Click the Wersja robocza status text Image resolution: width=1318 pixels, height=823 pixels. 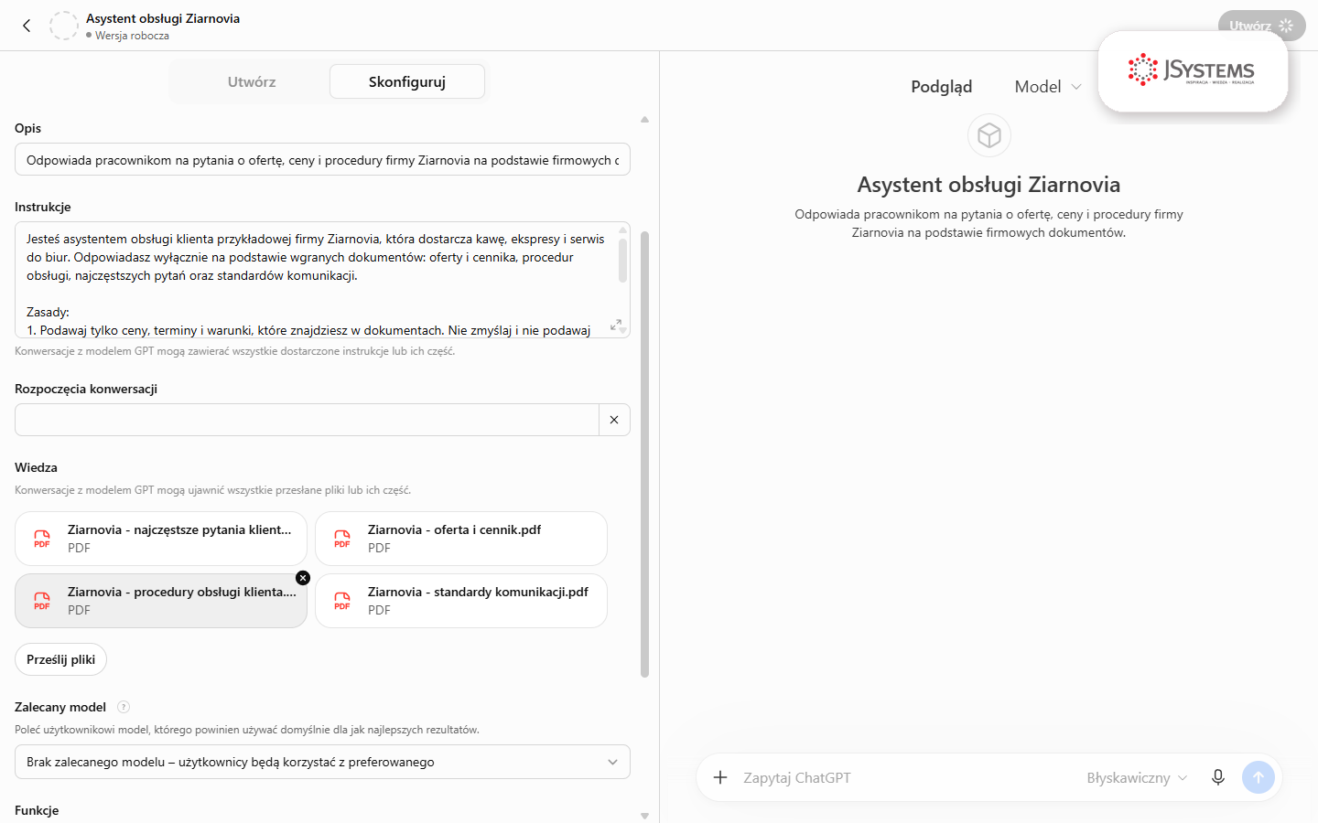click(x=132, y=36)
